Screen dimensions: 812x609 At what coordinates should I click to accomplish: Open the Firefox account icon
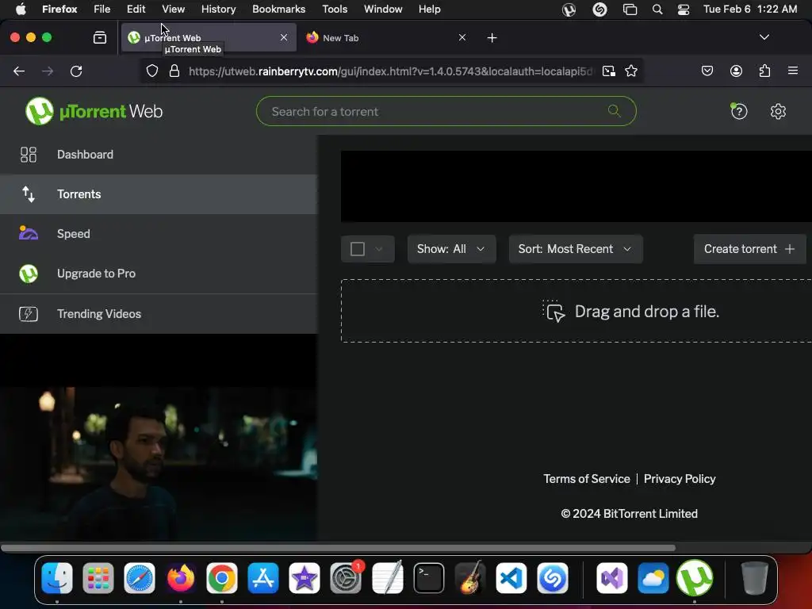coord(736,71)
